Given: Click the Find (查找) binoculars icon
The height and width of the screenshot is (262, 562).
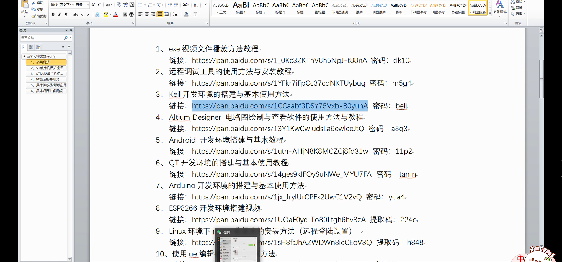Looking at the screenshot, I should (x=513, y=2).
